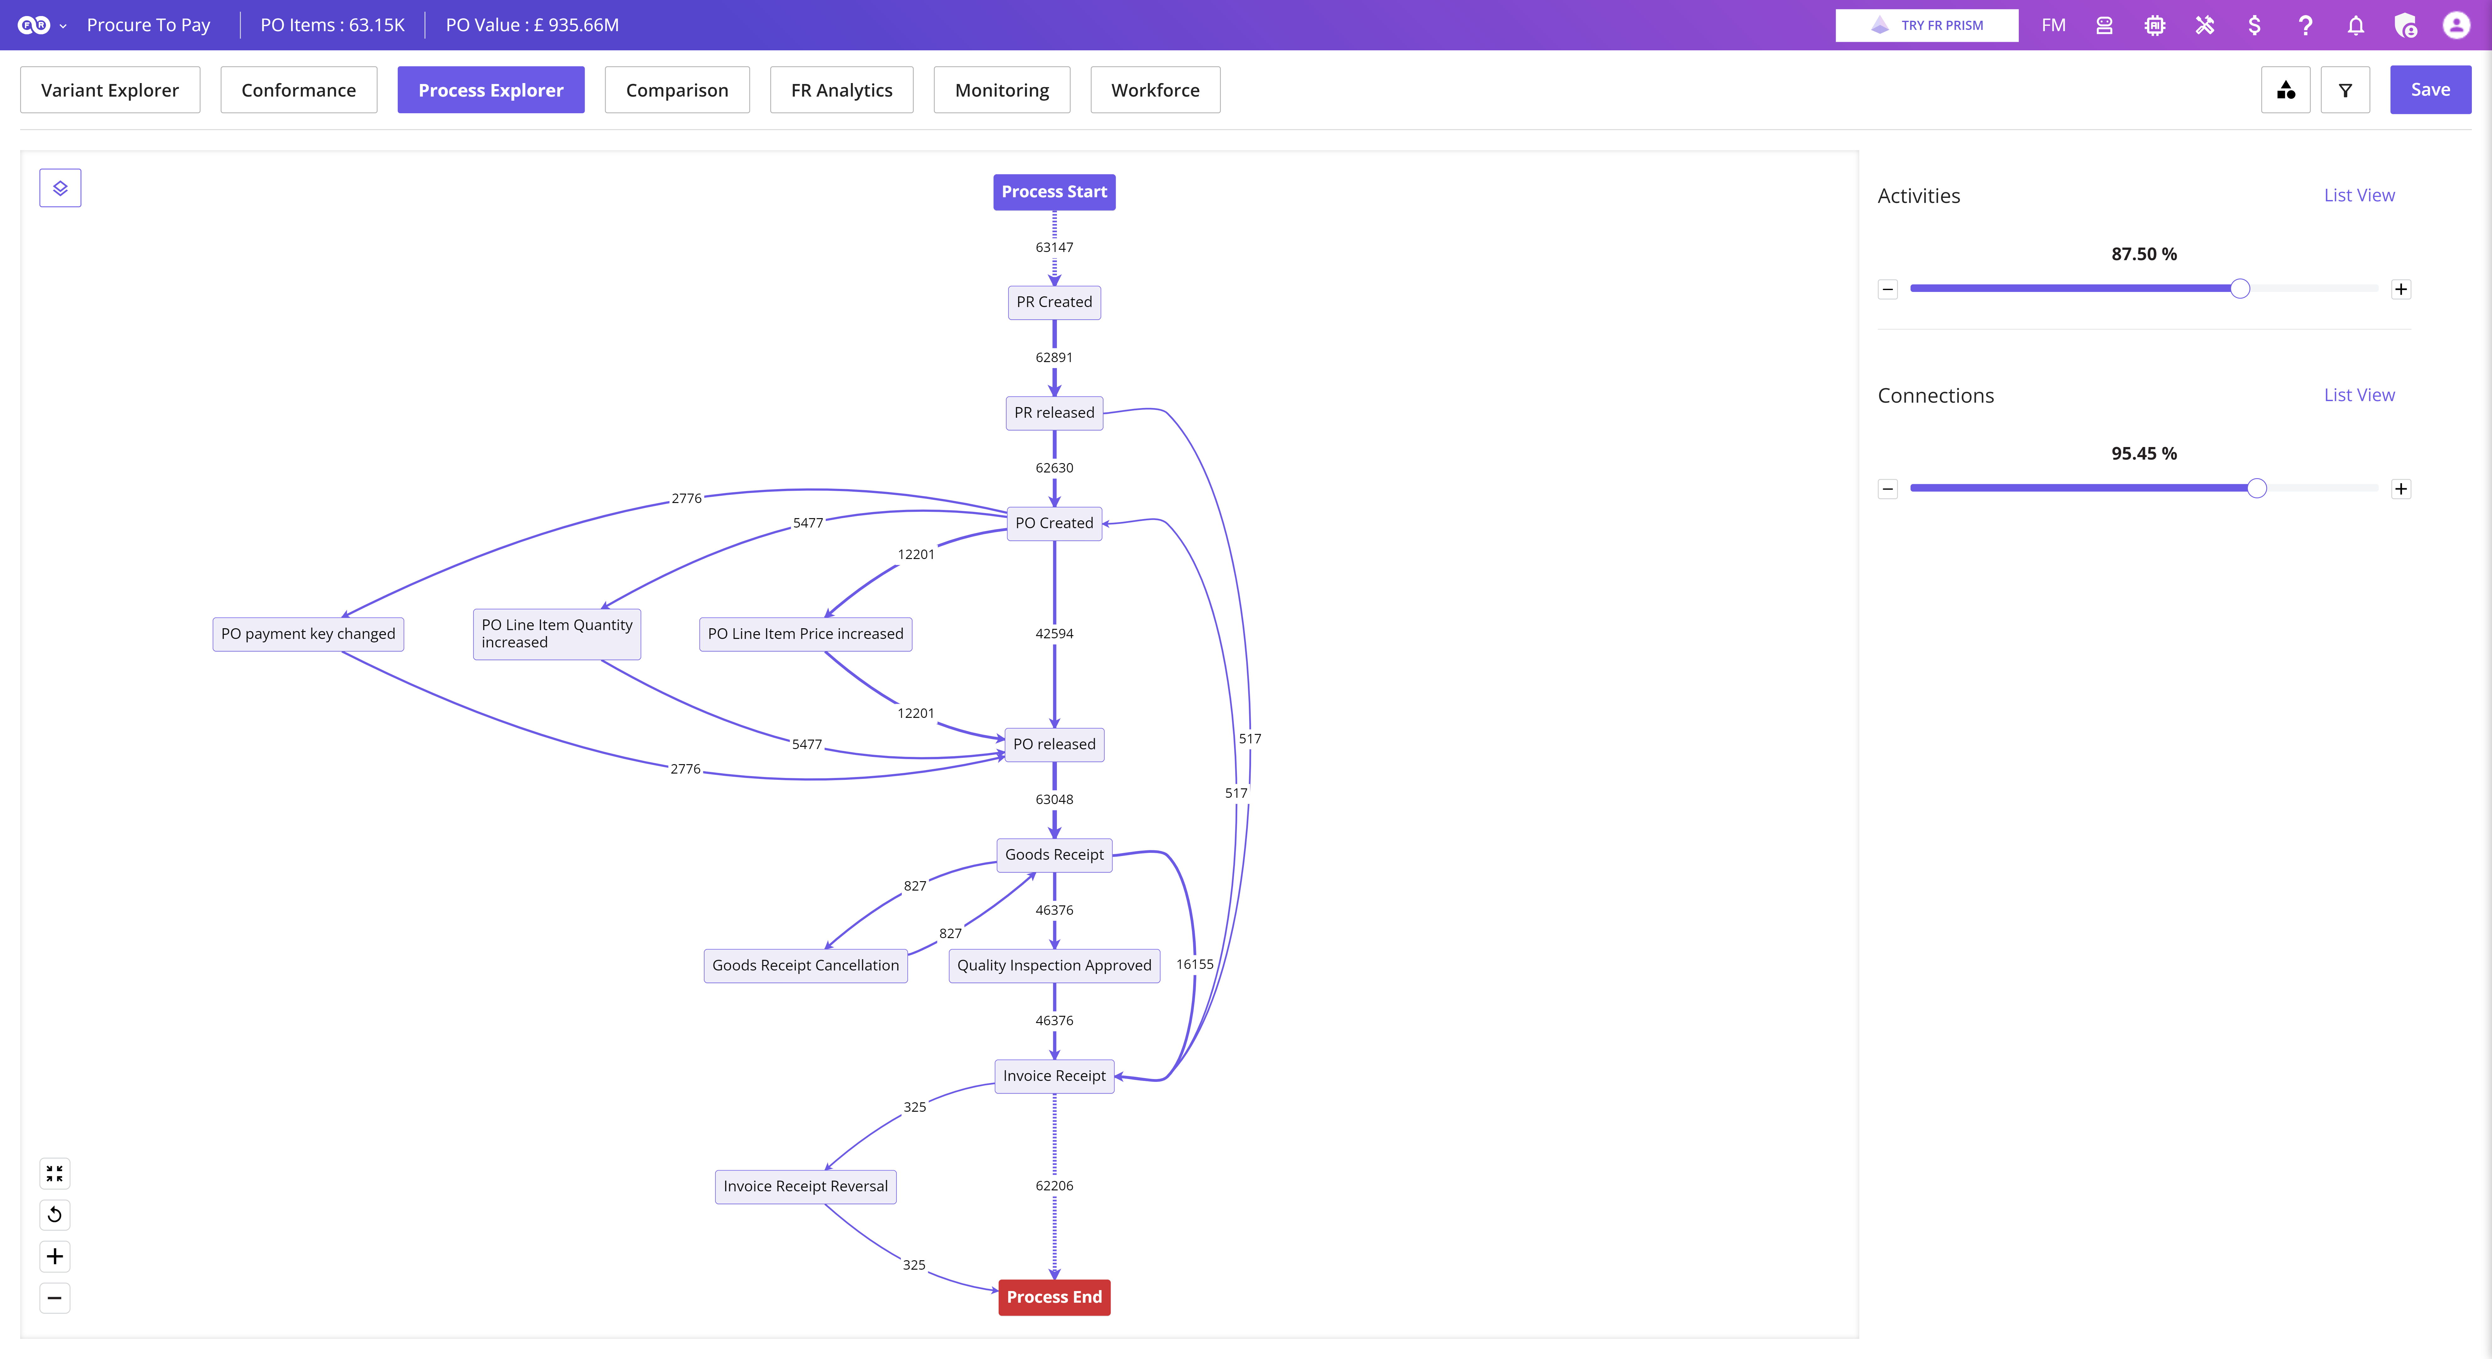Expand the logo dropdown chevron

pos(63,26)
